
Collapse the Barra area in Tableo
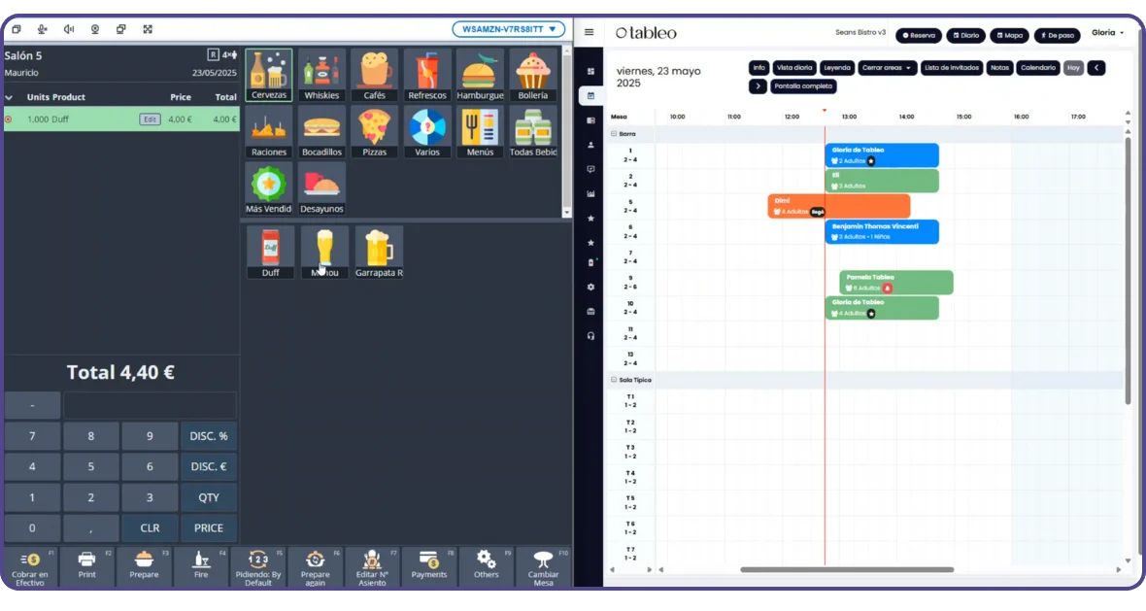614,134
